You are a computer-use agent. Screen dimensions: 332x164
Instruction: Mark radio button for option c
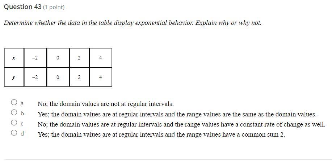point(14,123)
